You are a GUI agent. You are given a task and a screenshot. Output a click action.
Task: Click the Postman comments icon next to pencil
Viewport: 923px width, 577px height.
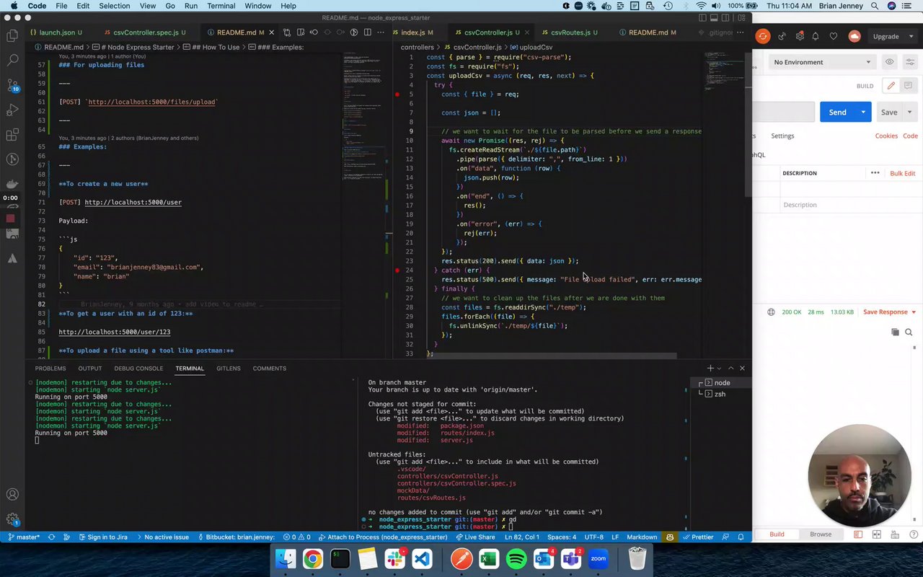(x=908, y=86)
